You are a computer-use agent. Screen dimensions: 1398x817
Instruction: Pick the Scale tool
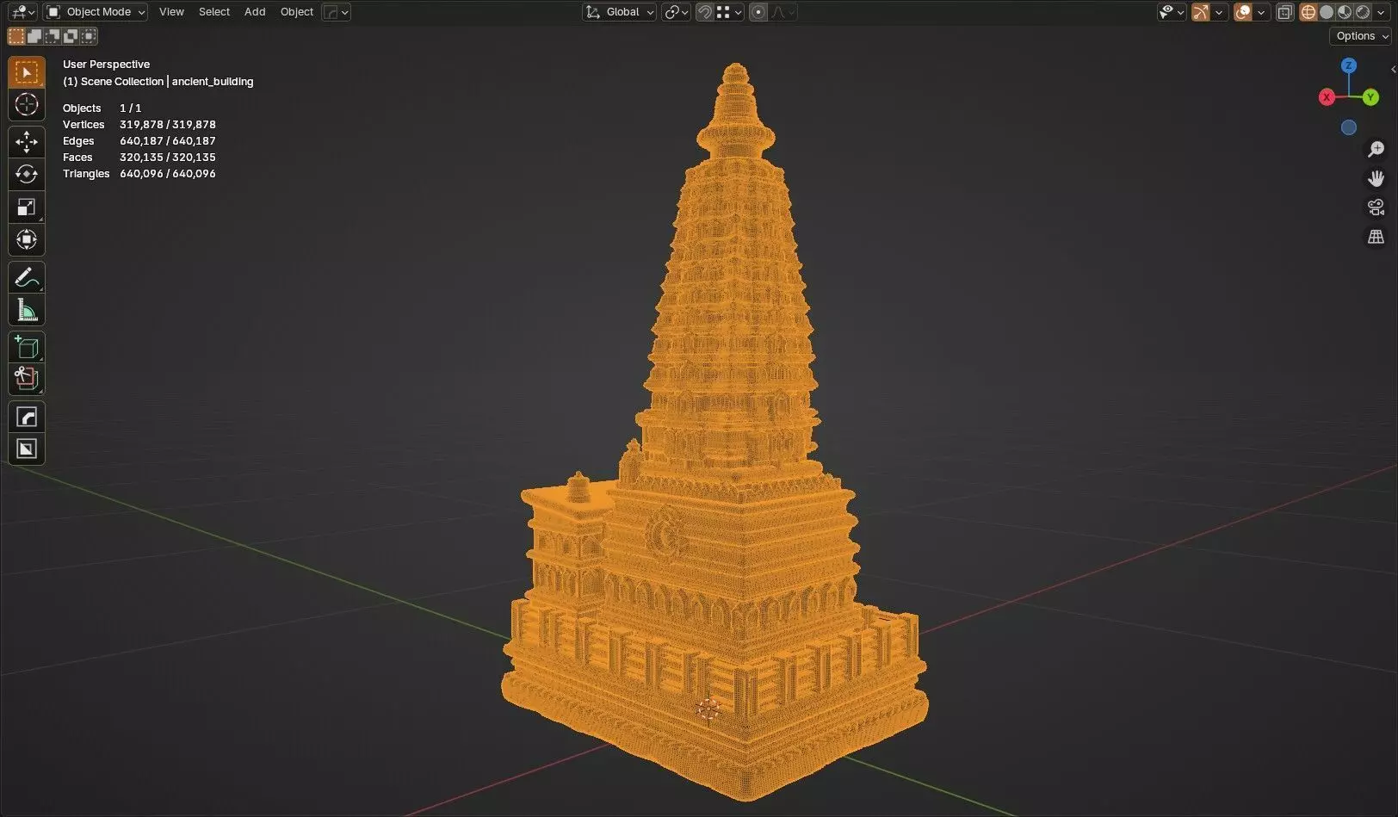point(27,207)
